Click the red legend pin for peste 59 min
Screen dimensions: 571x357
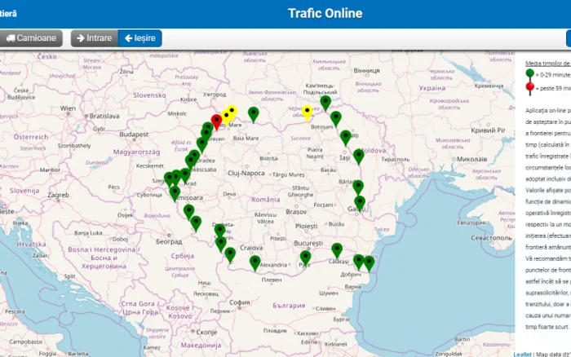pos(530,88)
